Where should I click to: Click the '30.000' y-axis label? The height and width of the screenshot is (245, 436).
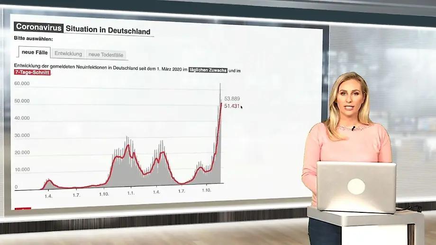(22, 135)
